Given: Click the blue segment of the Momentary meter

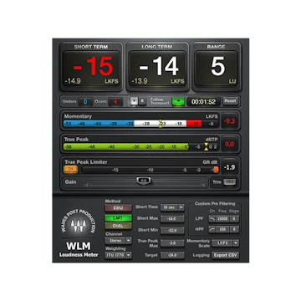Looking at the screenshot, I should 99,124.
